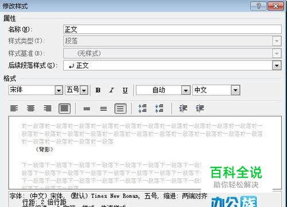The image size is (287, 207).
Task: Open the 宋体 font dropdown
Action: (59, 90)
